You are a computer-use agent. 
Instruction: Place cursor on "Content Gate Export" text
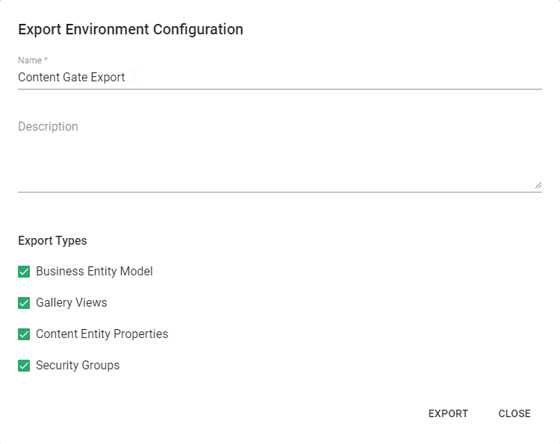tap(72, 77)
